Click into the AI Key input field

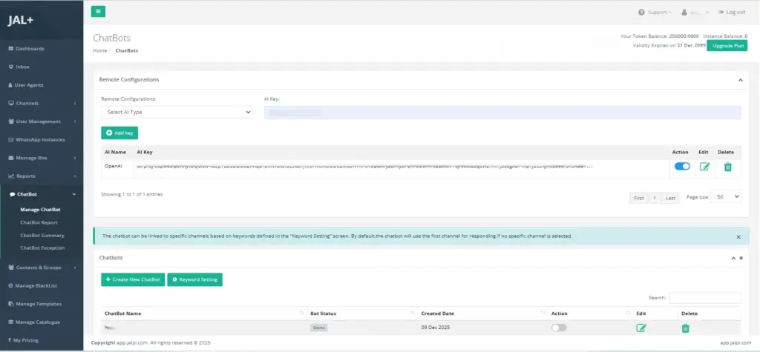(x=502, y=113)
